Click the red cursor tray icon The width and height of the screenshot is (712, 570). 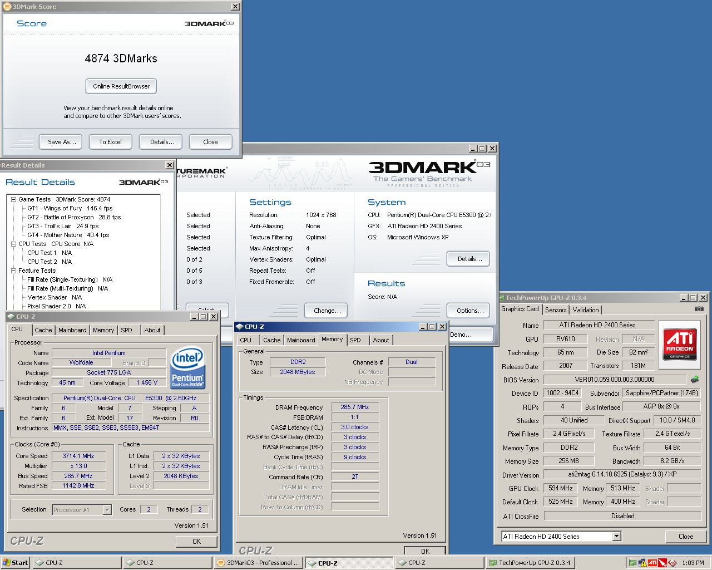pyautogui.click(x=662, y=563)
